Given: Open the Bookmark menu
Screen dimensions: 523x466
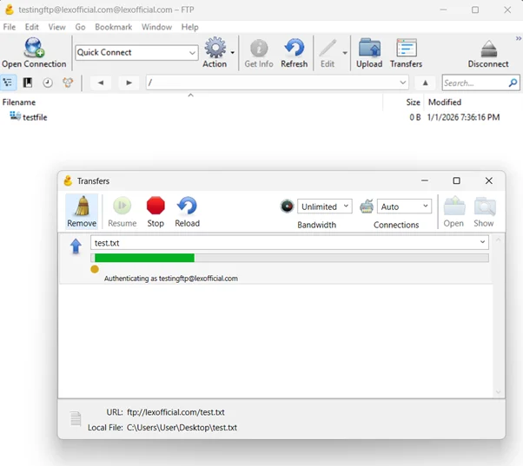Looking at the screenshot, I should pos(114,27).
